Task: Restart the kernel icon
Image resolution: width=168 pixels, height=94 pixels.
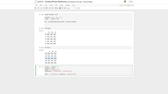Action: pos(62,8)
